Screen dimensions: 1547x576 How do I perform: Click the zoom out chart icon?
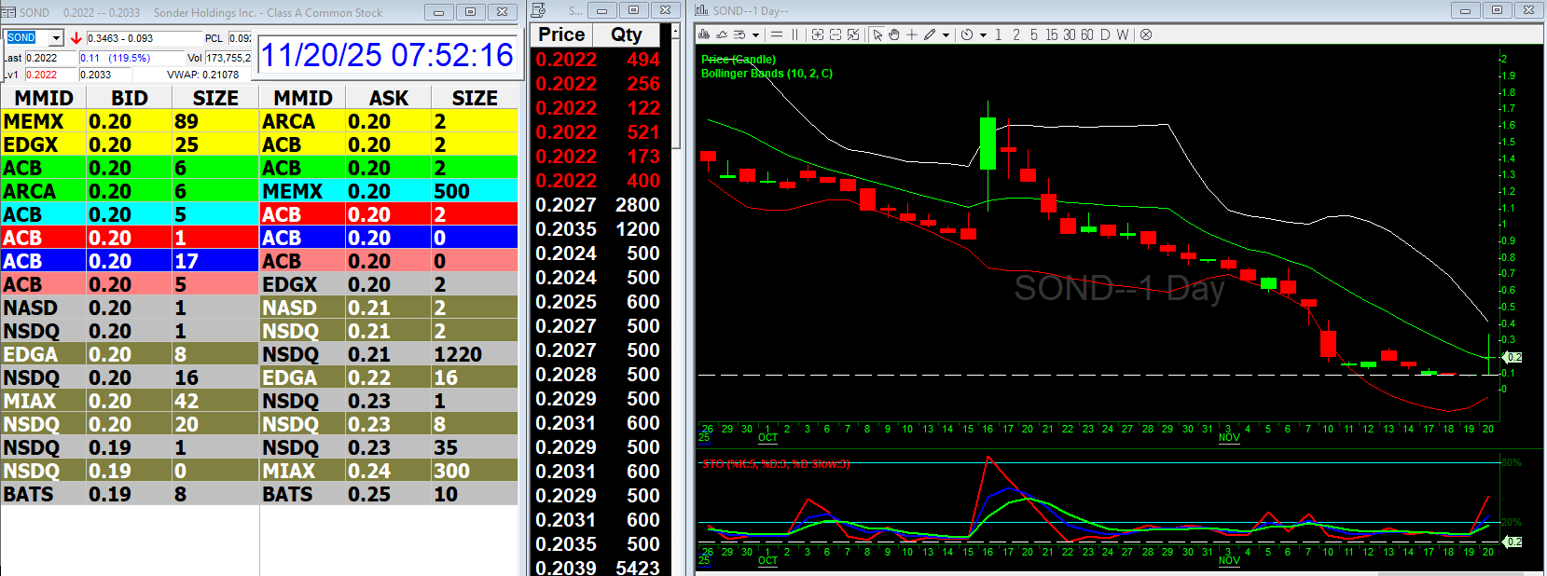836,34
